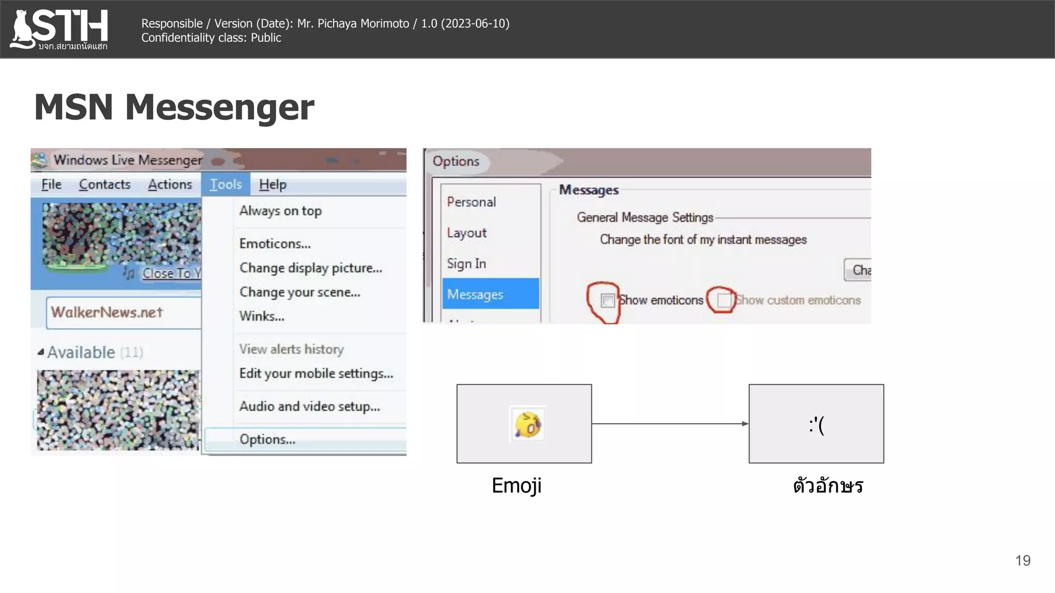
Task: Click the MSN Messenger slide title
Action: [174, 107]
